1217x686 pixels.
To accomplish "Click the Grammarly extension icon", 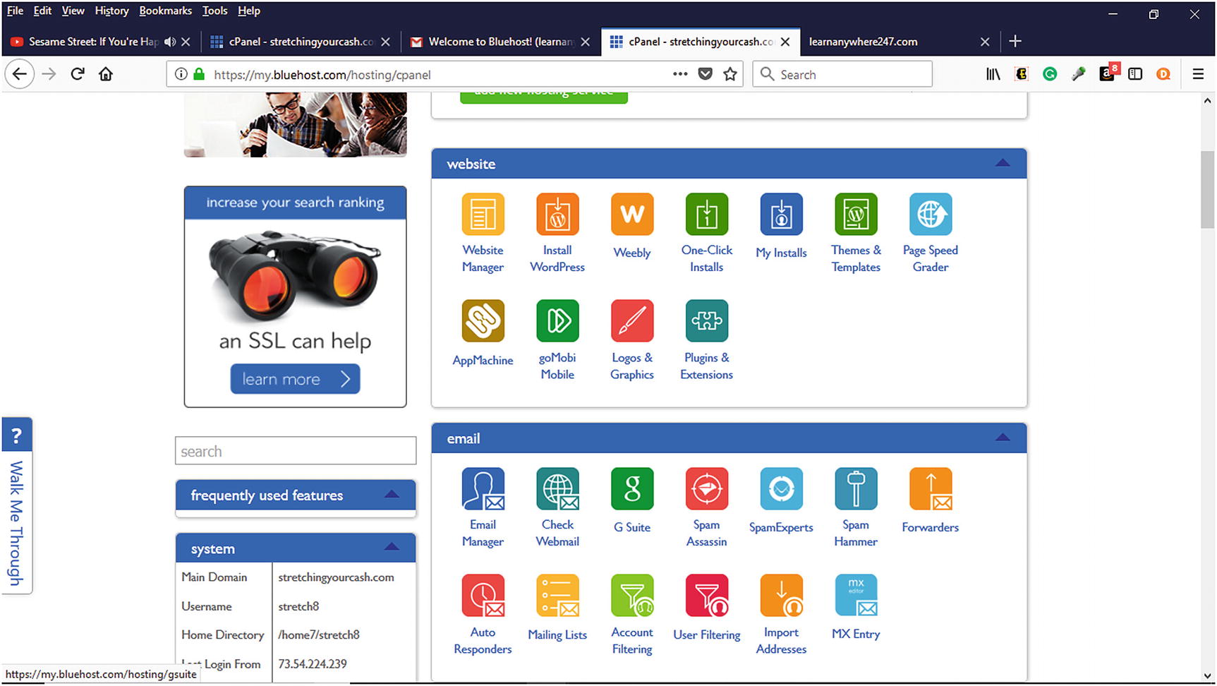I will (x=1050, y=74).
